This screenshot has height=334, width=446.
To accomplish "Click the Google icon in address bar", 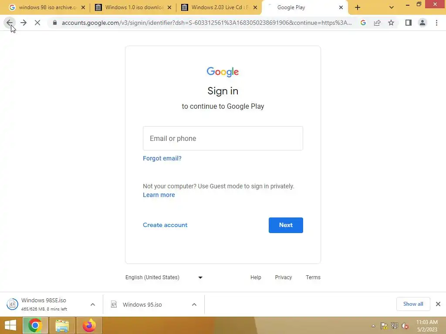I will (363, 23).
